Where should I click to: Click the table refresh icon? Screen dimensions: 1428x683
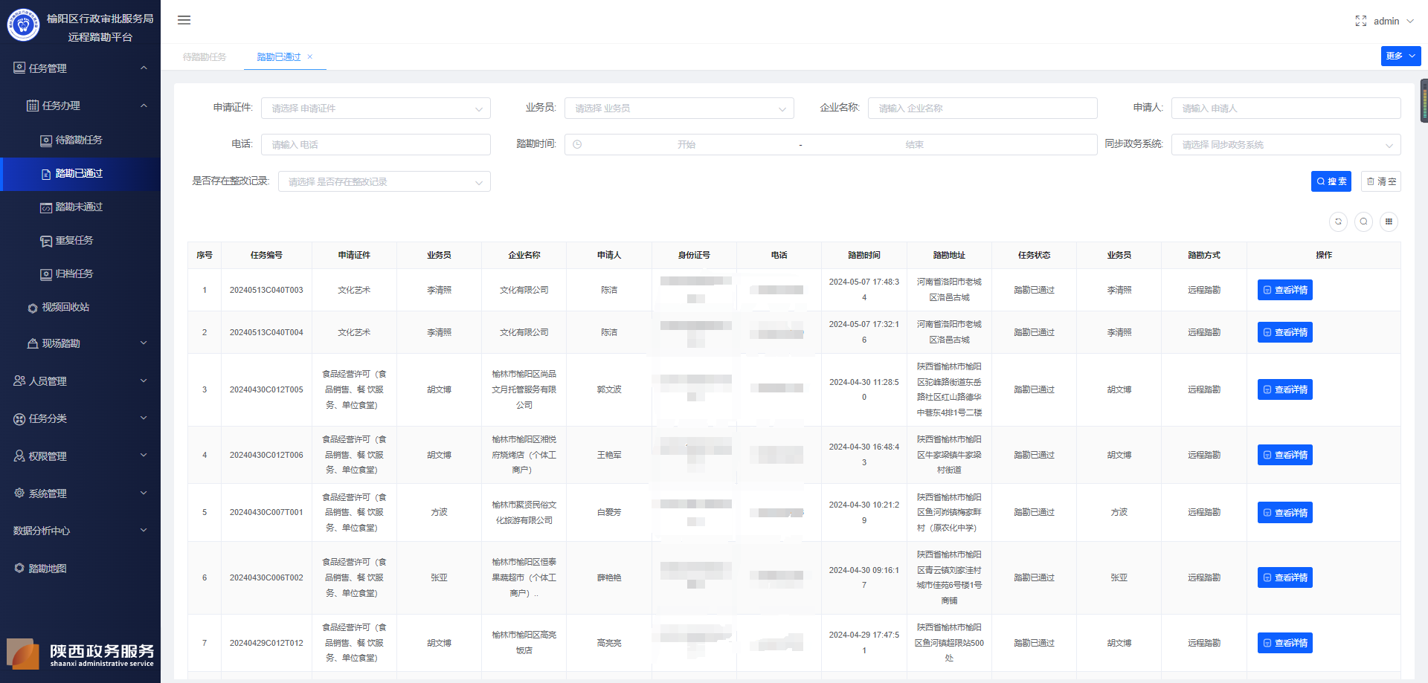tap(1338, 221)
